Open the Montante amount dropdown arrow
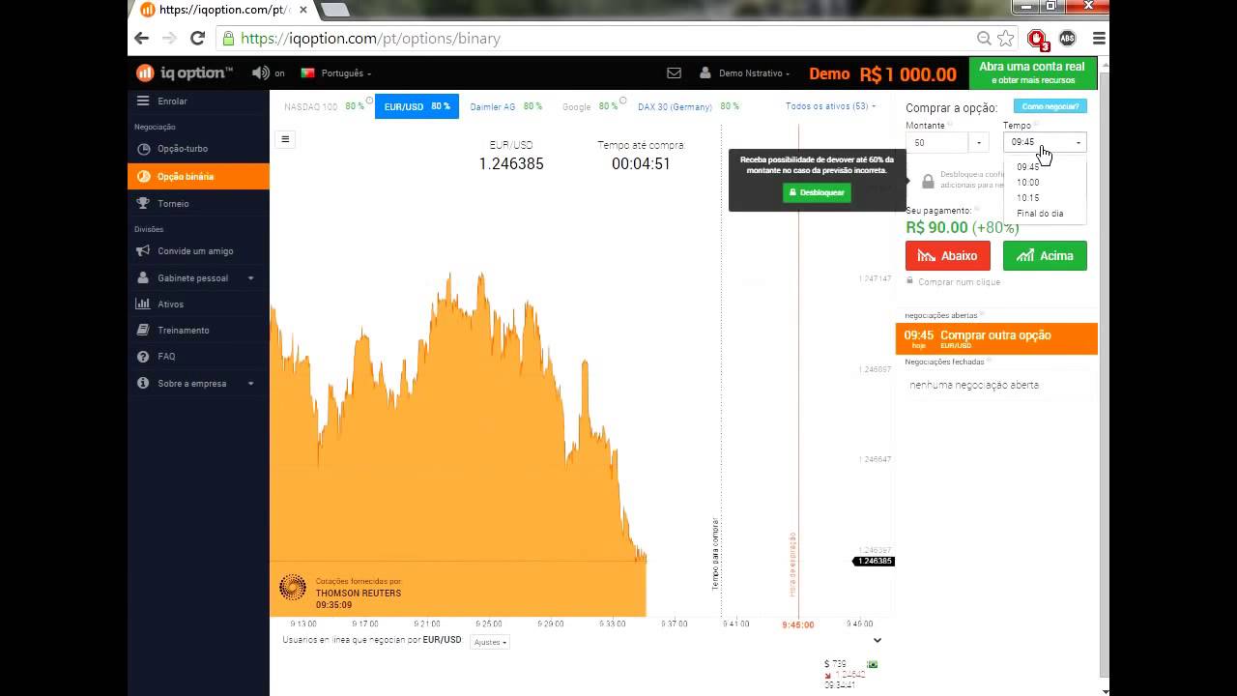 (979, 142)
